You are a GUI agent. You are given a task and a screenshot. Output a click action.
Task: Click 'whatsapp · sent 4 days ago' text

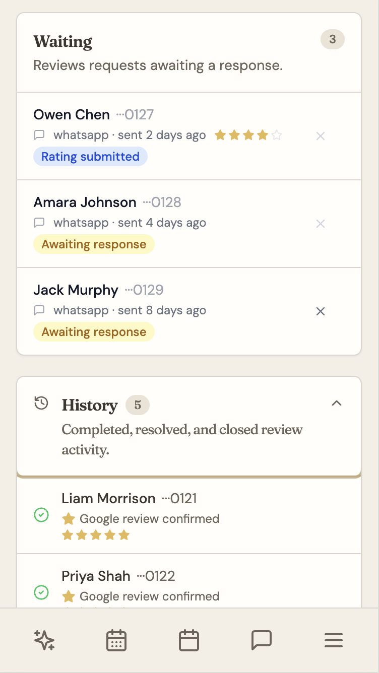(x=130, y=223)
